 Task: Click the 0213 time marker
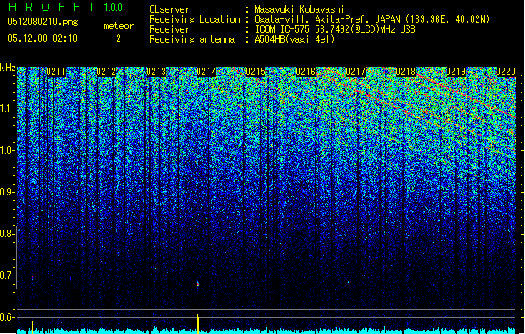tap(156, 72)
